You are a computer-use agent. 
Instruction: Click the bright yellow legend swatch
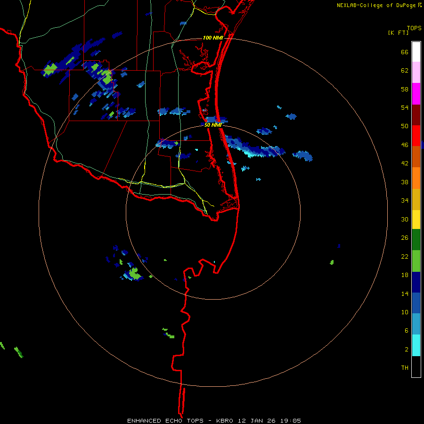click(x=416, y=220)
